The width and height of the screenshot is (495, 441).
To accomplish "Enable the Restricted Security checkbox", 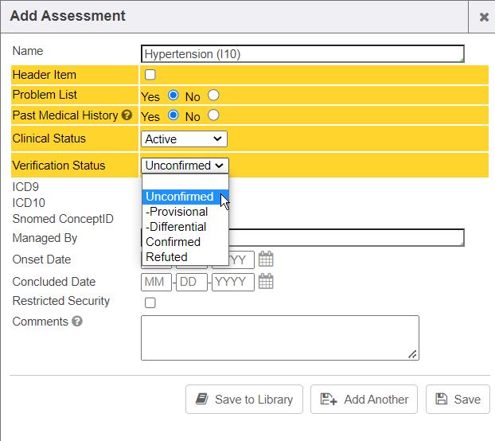I will 150,302.
